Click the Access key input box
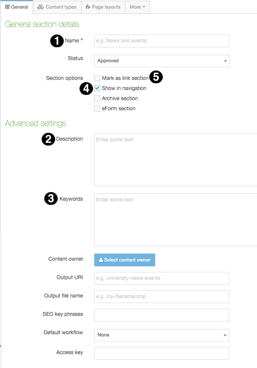 (161, 353)
